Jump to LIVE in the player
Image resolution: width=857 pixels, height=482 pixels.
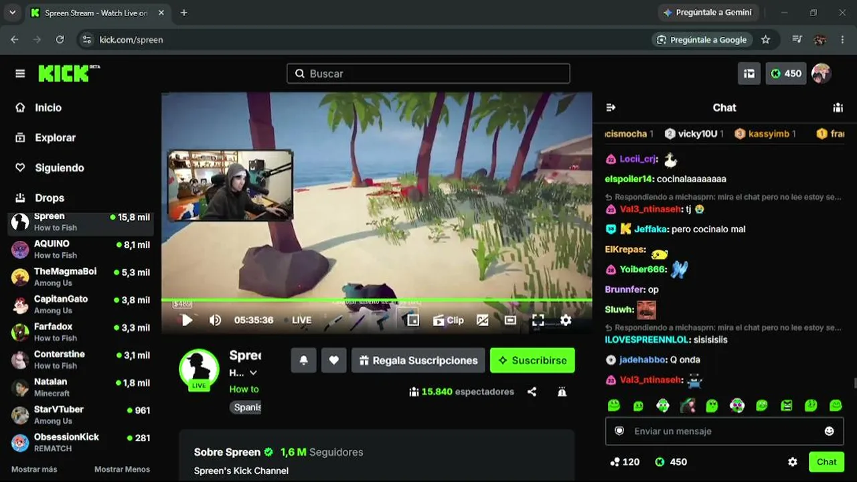301,320
